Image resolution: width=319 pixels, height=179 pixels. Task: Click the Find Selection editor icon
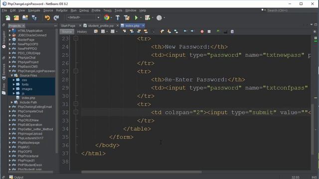click(124, 31)
